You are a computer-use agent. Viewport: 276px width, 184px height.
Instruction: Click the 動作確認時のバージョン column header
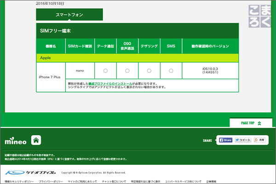point(210,46)
